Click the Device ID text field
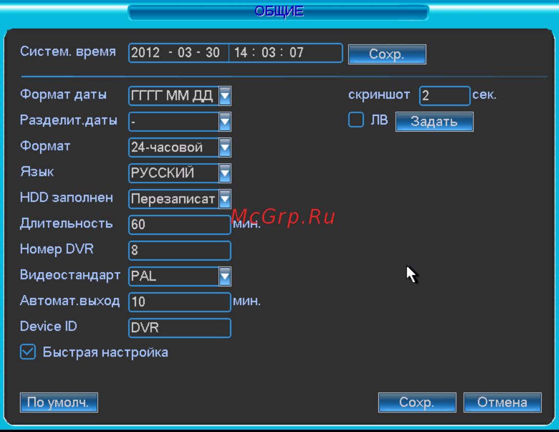This screenshot has height=432, width=559. (180, 327)
